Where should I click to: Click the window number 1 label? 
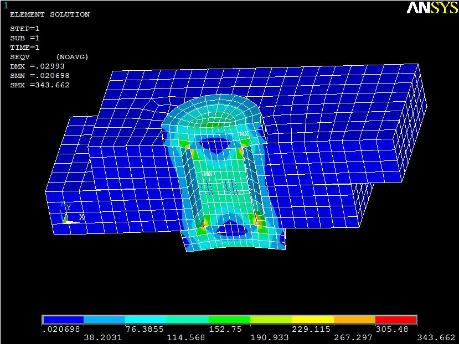click(6, 6)
